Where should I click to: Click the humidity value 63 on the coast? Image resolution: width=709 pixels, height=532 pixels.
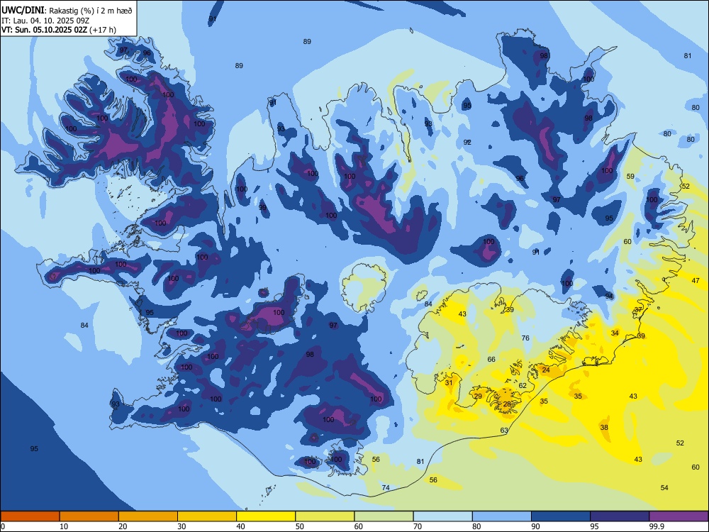coord(504,431)
